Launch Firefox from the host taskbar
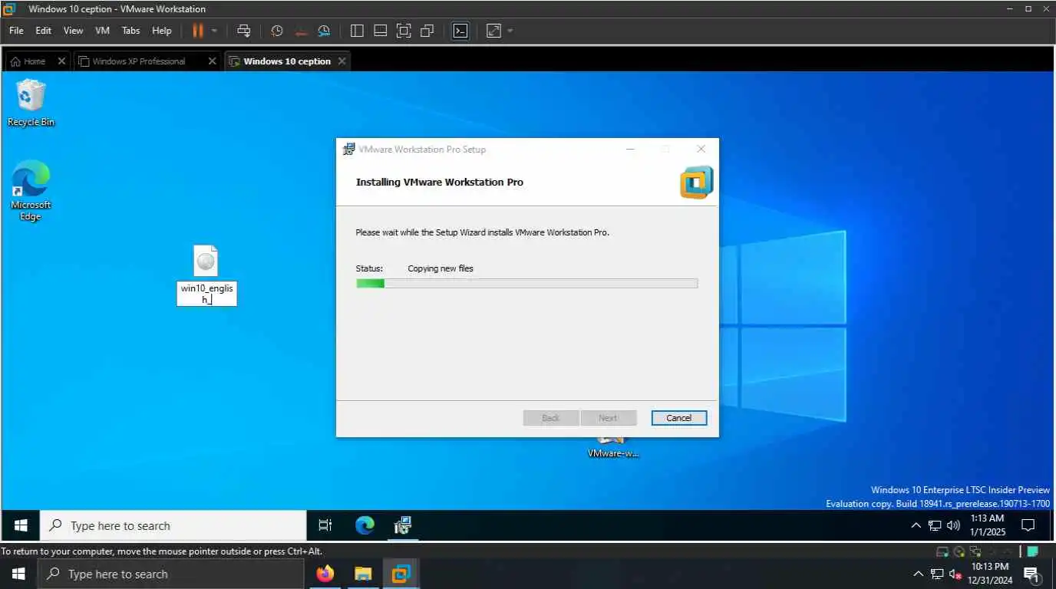 [325, 574]
